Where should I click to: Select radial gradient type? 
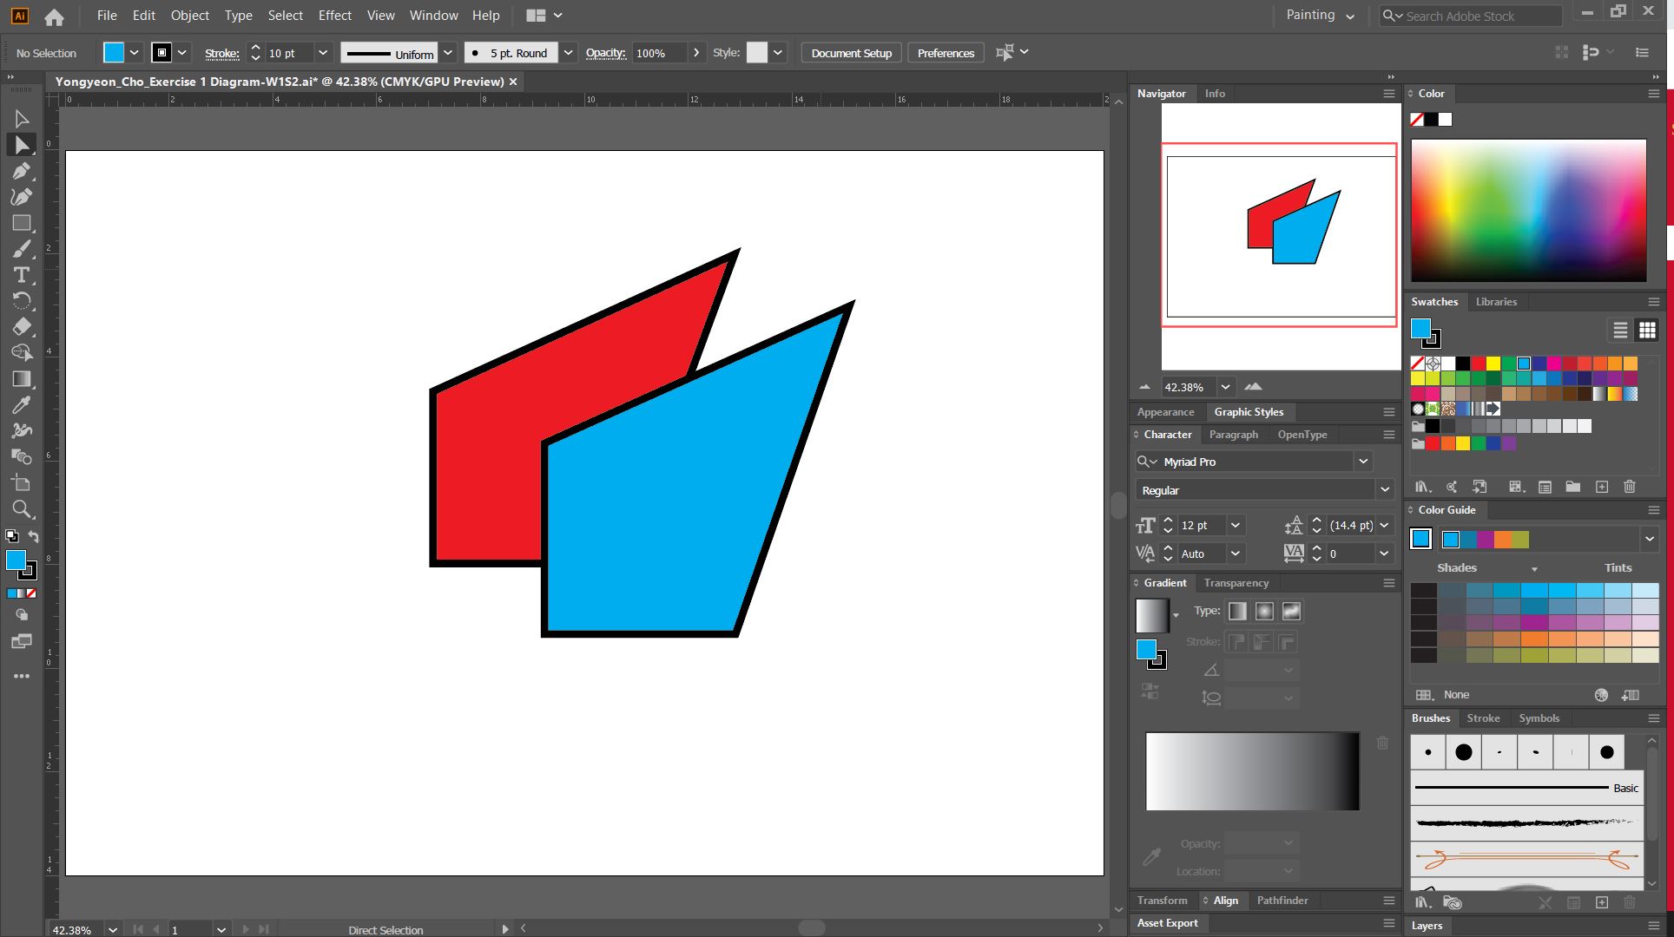click(x=1264, y=612)
